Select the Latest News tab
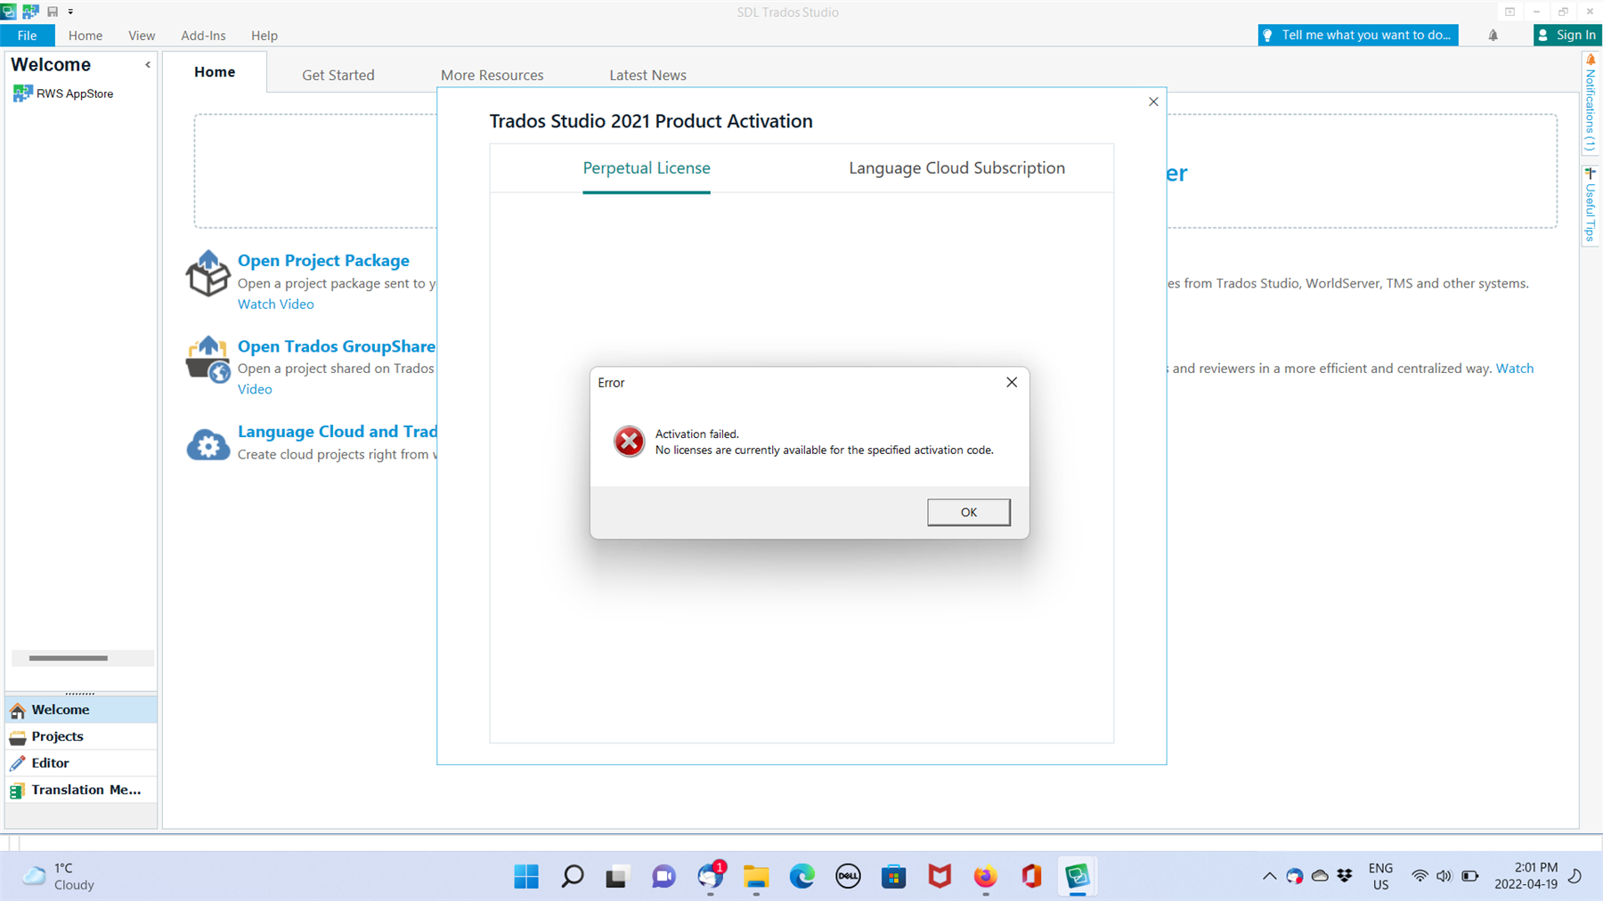Image resolution: width=1603 pixels, height=901 pixels. click(647, 75)
